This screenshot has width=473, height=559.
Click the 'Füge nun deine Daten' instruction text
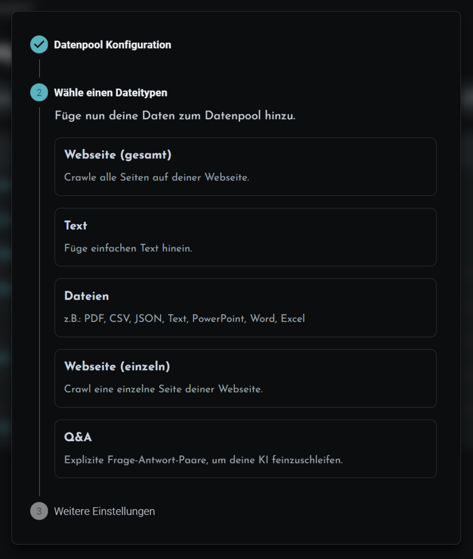pyautogui.click(x=175, y=116)
